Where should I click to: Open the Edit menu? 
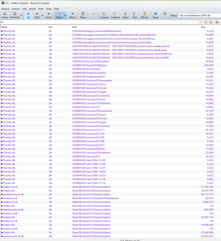[x=24, y=9]
